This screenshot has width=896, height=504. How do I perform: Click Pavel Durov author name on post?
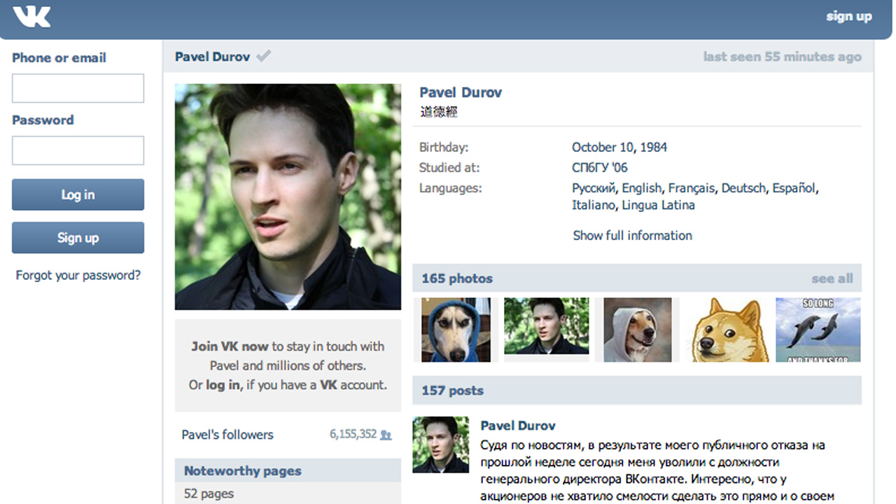[x=518, y=426]
